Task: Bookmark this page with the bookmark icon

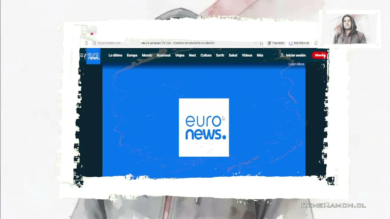Action: pos(261,43)
